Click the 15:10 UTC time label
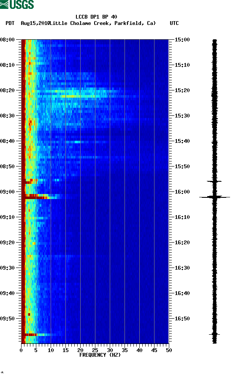The height and width of the screenshot is (377, 233). click(x=182, y=65)
